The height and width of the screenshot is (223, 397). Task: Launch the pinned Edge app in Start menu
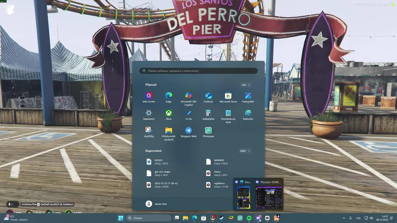[x=168, y=98]
